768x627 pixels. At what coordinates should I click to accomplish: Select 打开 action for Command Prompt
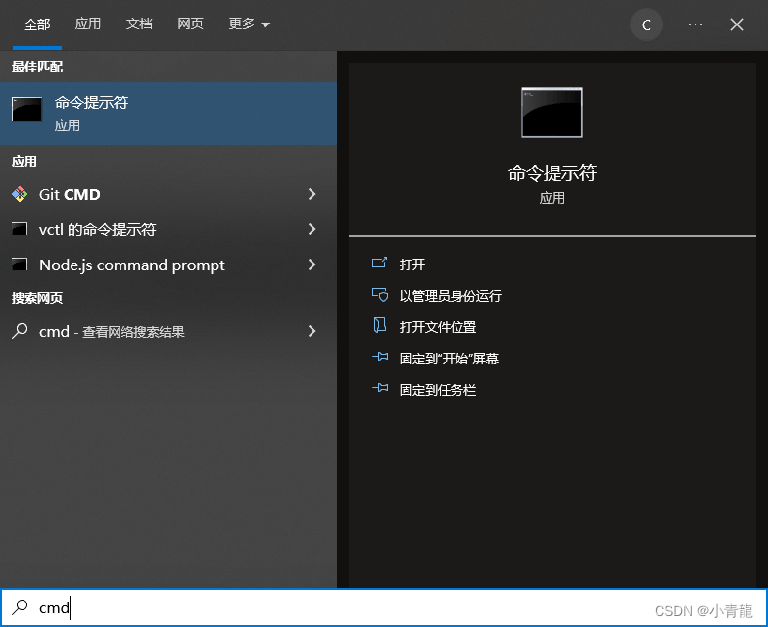click(411, 265)
